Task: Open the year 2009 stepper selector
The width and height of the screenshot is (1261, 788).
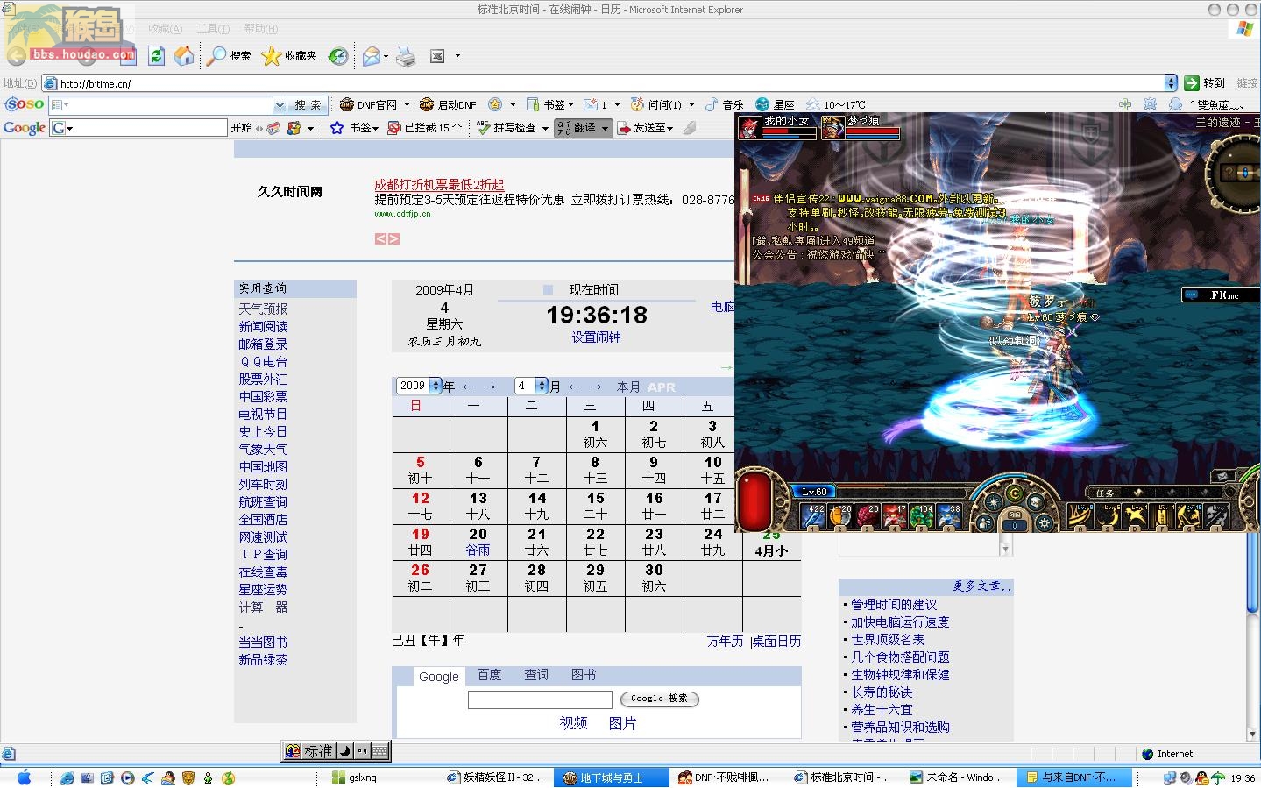Action: pos(436,386)
